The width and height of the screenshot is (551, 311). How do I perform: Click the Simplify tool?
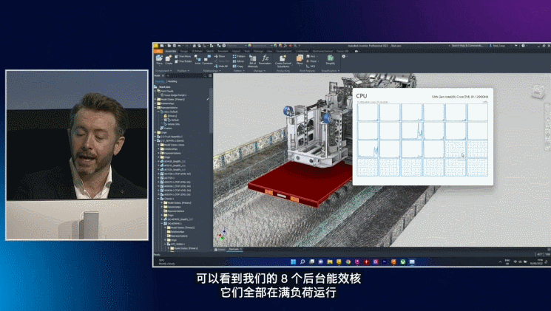(x=331, y=60)
